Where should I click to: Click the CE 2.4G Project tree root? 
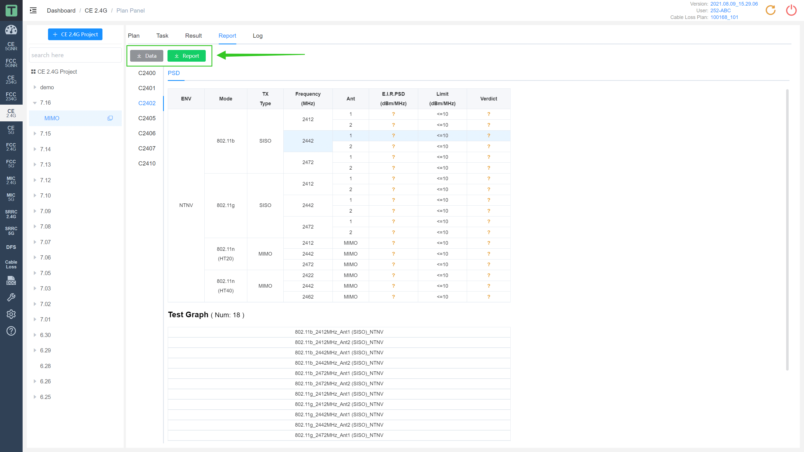coord(57,72)
